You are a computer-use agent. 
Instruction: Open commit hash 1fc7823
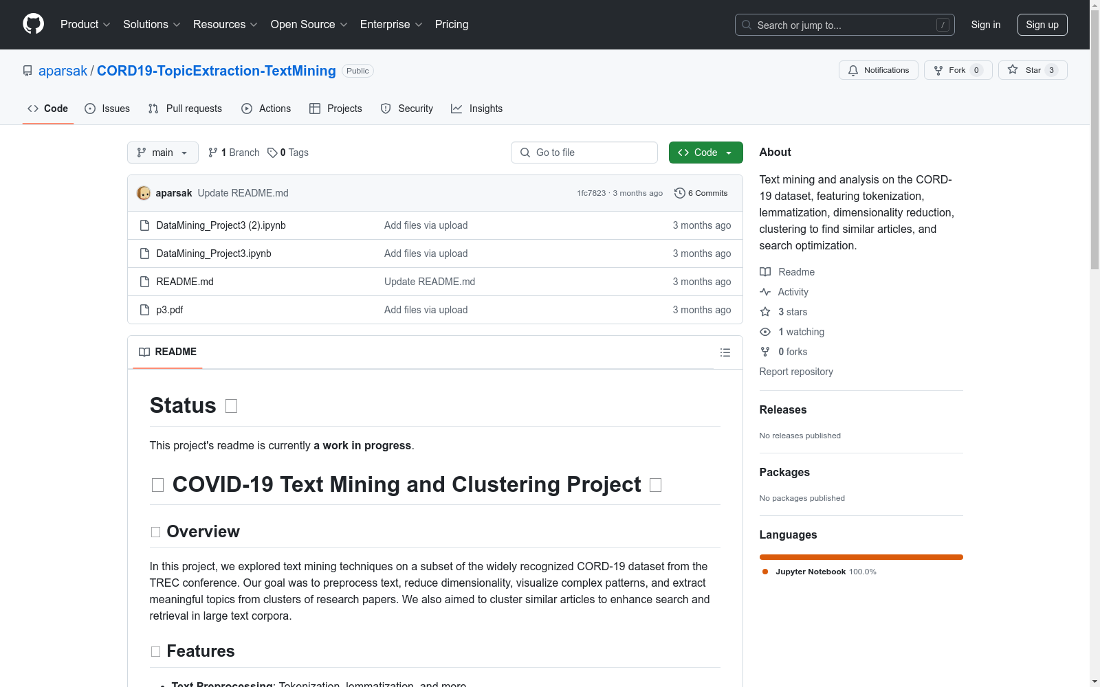pos(591,193)
